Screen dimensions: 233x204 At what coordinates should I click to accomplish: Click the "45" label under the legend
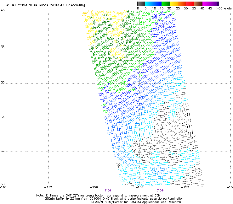pos(210,8)
